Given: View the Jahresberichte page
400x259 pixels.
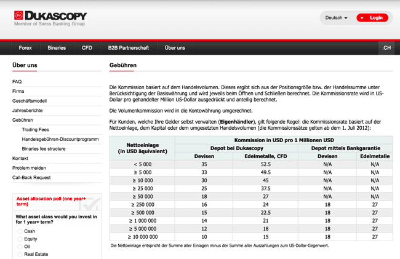Looking at the screenshot, I should pyautogui.click(x=27, y=111).
